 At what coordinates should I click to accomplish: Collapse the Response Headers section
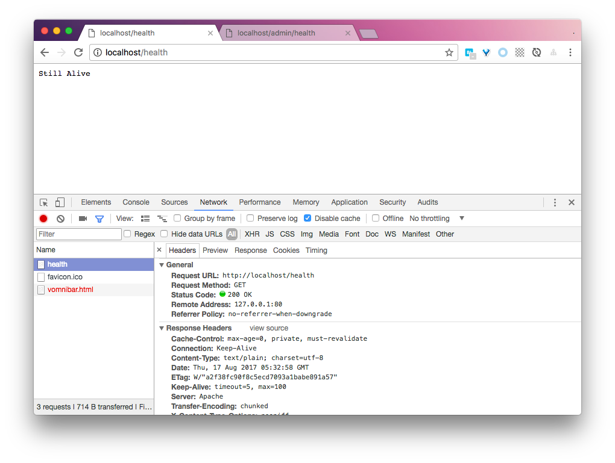click(x=162, y=328)
